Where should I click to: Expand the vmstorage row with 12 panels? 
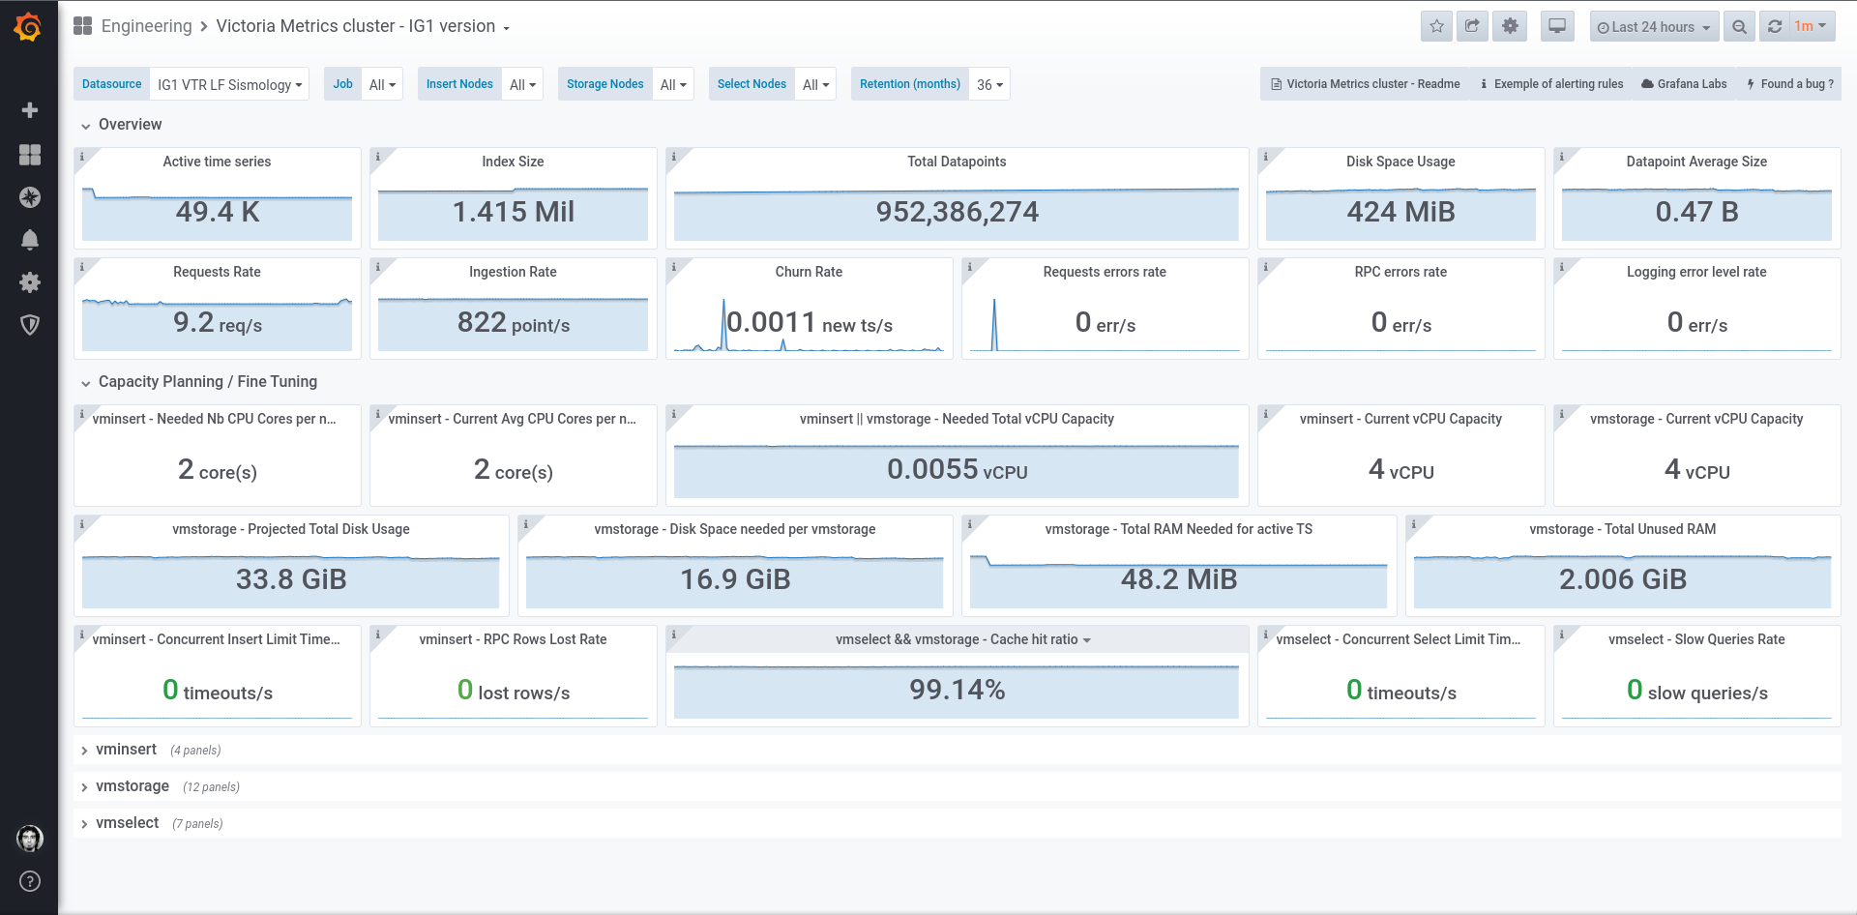[x=133, y=786]
